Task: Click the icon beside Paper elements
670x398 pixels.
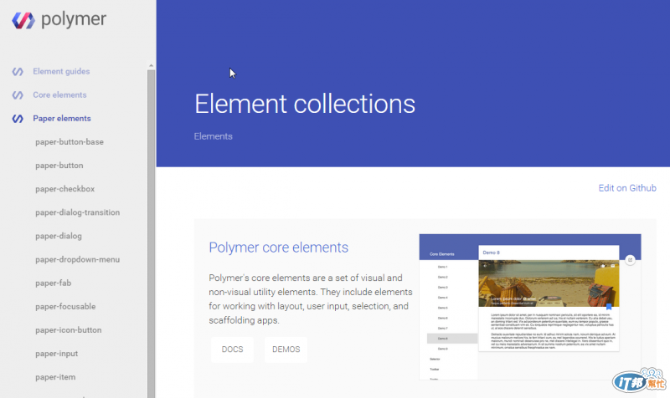Action: click(18, 118)
